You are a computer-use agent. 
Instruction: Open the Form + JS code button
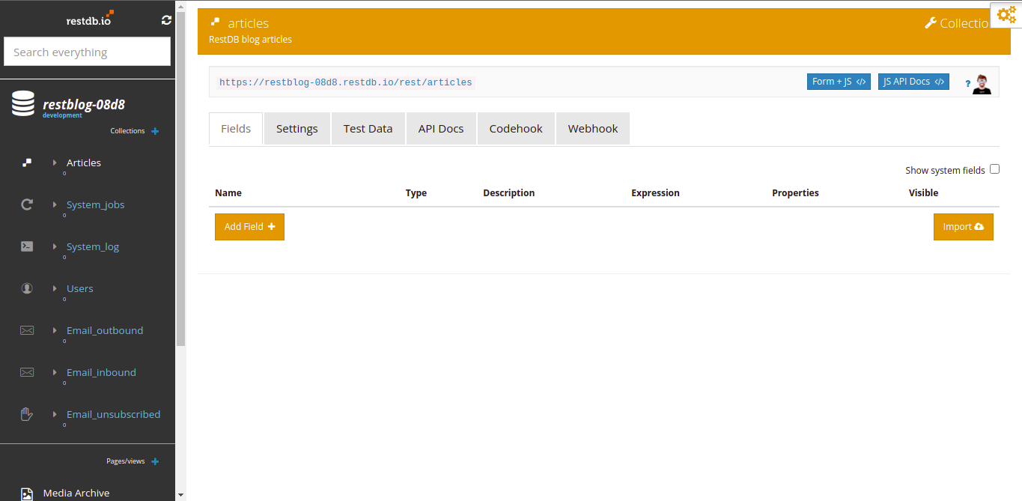pyautogui.click(x=839, y=82)
